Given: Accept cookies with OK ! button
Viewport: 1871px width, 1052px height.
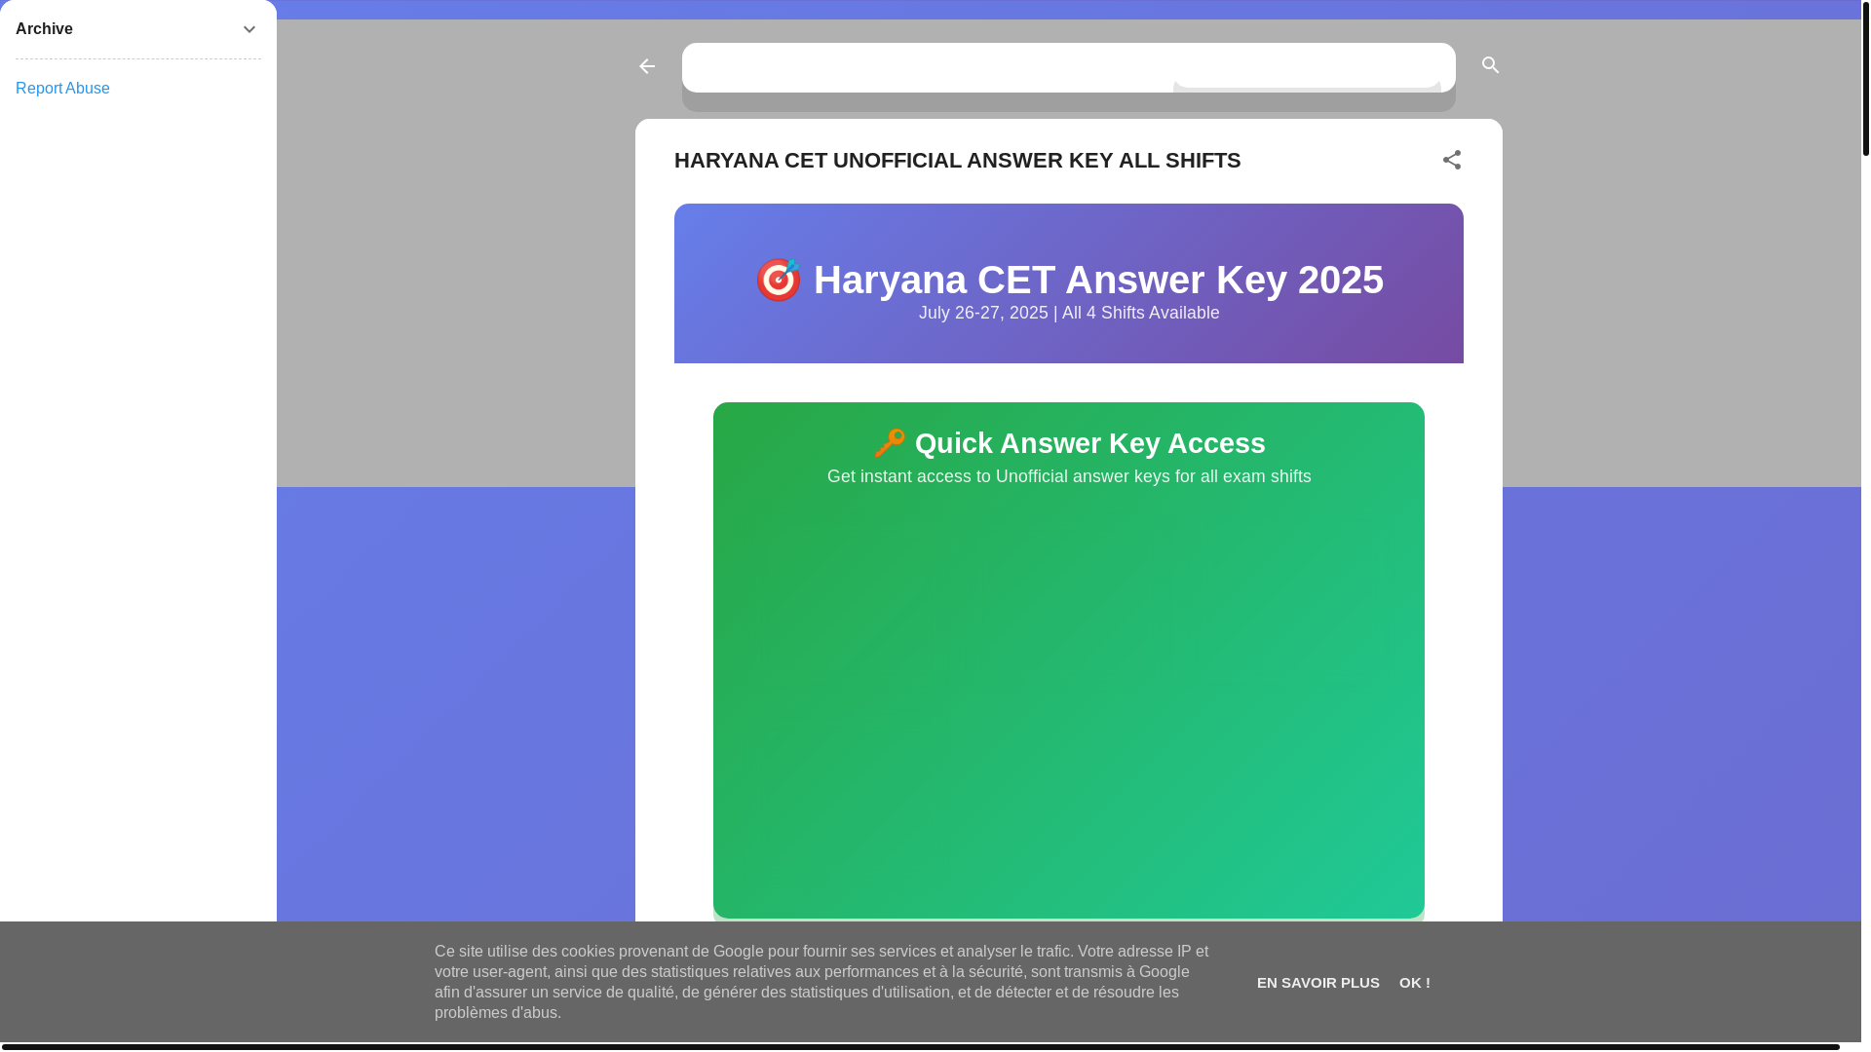Looking at the screenshot, I should click(1414, 983).
